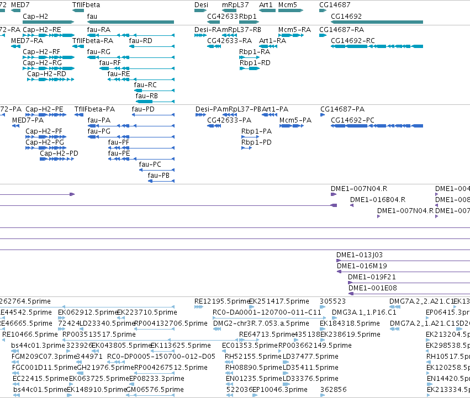
Task: Click the mRpL37 gene glyph
Action: pyautogui.click(x=229, y=10)
